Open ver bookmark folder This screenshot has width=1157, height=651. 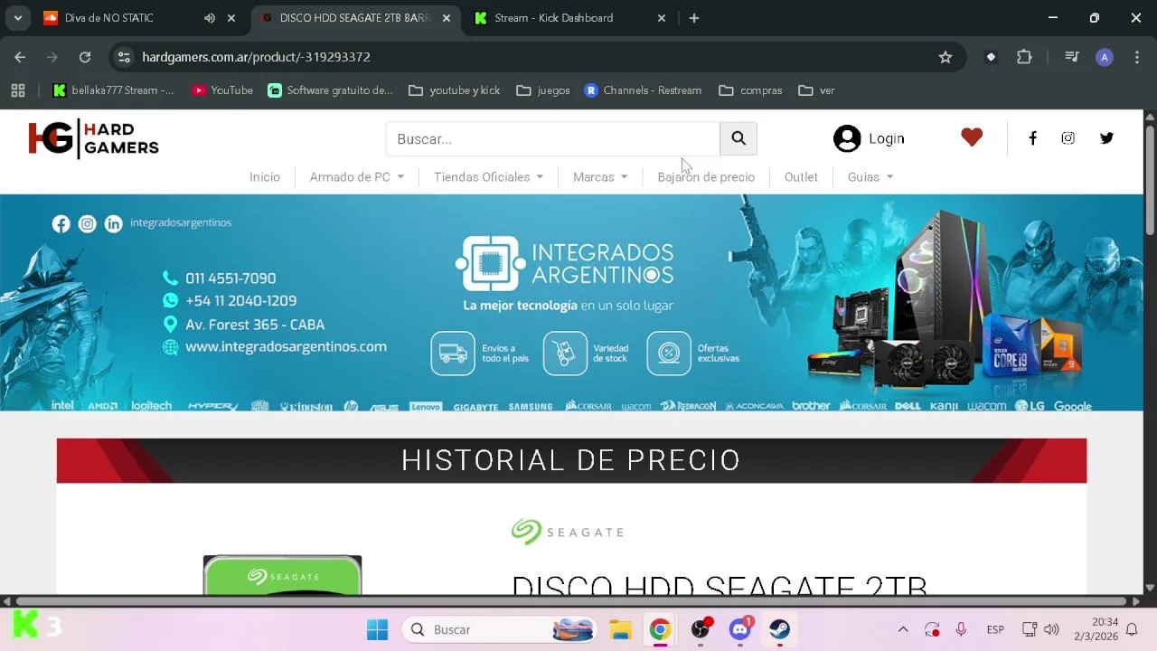tap(816, 90)
